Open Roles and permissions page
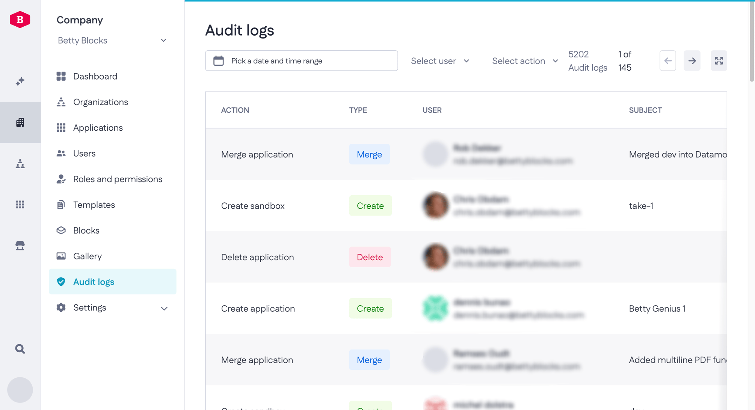 coord(112,179)
